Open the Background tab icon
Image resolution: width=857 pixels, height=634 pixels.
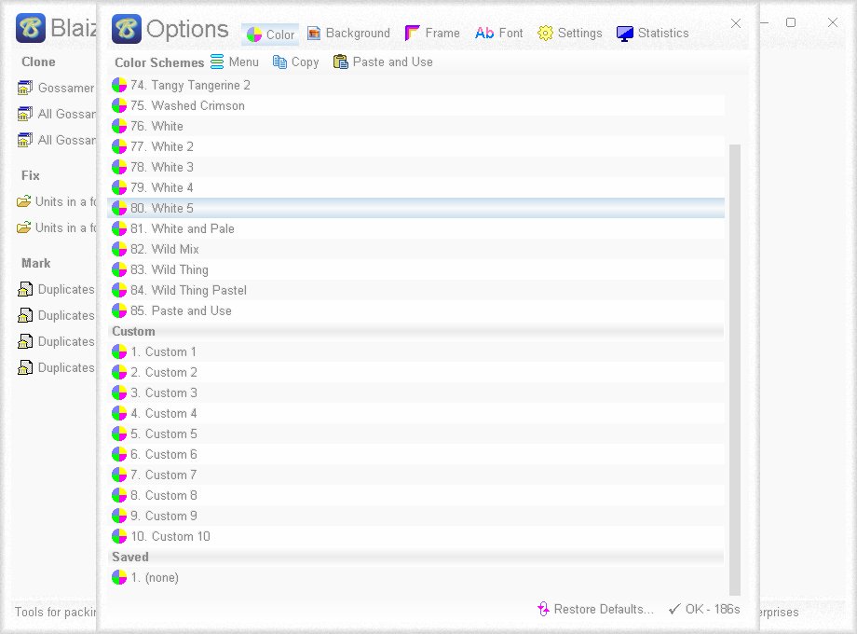pos(314,34)
